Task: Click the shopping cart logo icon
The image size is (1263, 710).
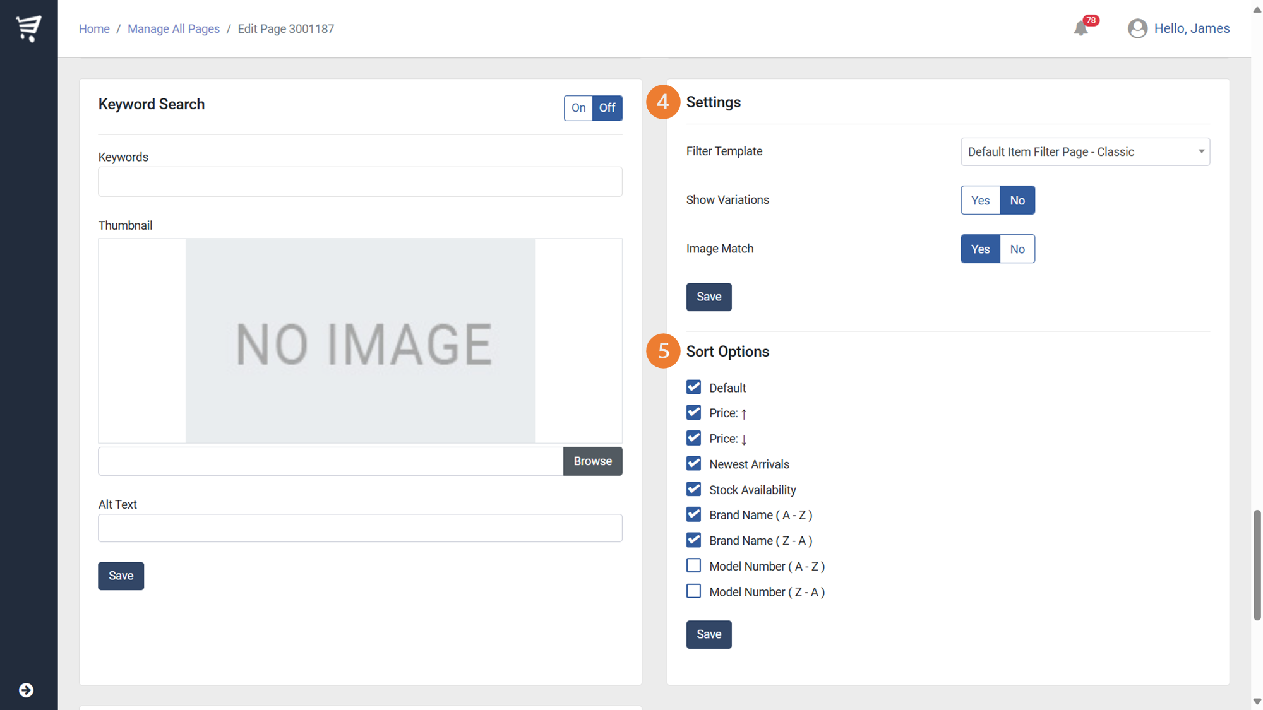Action: [28, 28]
